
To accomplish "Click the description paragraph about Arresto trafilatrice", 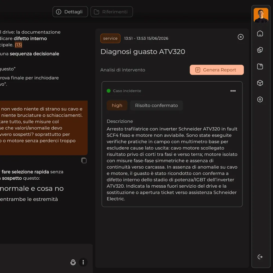I will (172, 164).
